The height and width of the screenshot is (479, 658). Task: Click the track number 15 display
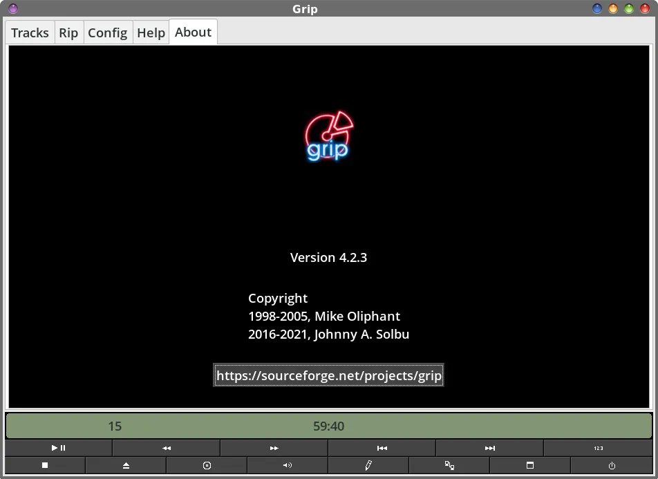pos(115,426)
